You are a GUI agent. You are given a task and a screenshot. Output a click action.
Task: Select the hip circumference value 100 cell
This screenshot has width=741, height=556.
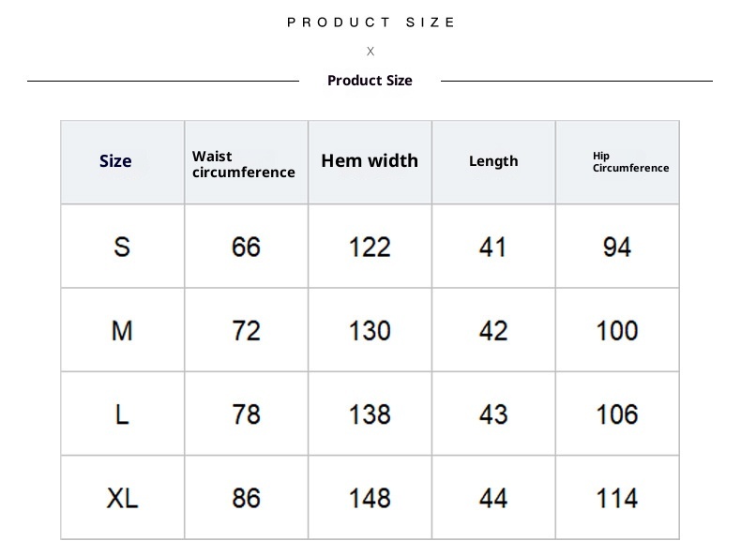click(x=617, y=330)
